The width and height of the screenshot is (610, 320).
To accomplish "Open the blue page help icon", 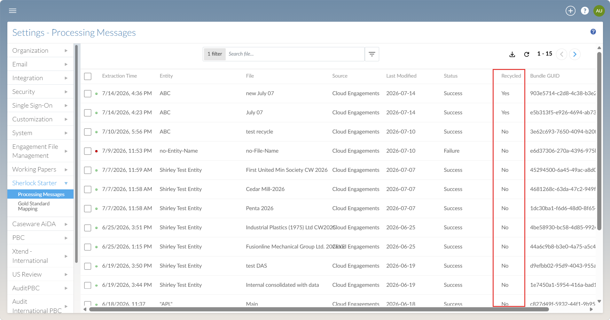I will pos(593,32).
